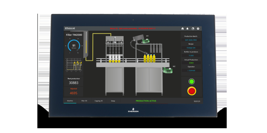Image resolution: width=267 pixels, height=133 pixels.
Task: Click the Emerson logo on bezel
Action: [133, 110]
